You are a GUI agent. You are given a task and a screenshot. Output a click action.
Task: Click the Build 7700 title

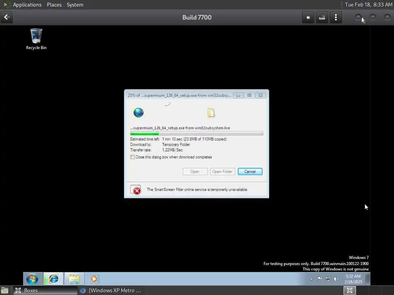[x=197, y=17]
